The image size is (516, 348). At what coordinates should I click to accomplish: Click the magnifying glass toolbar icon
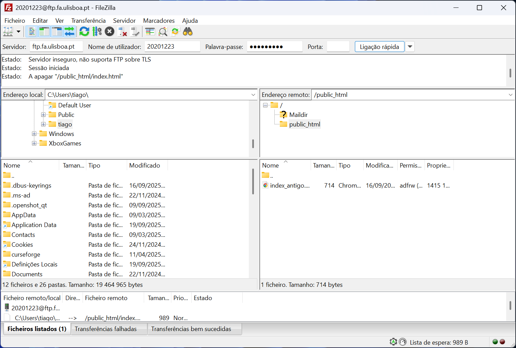click(163, 32)
